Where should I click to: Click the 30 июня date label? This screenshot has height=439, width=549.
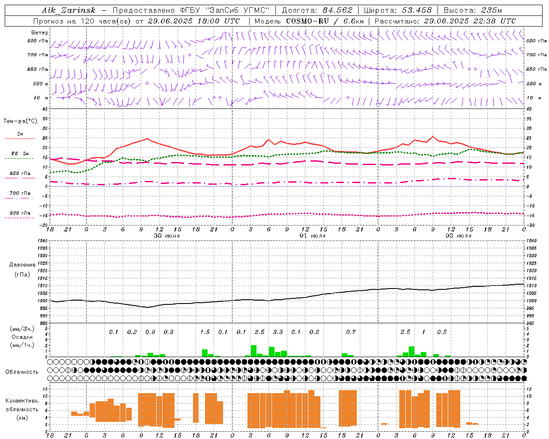point(167,236)
